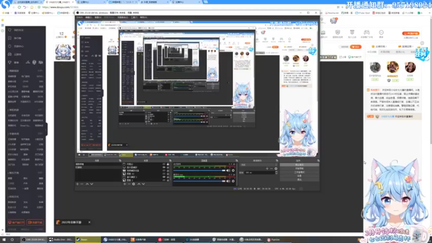Adjust transition duration stepper arrows

(276, 172)
